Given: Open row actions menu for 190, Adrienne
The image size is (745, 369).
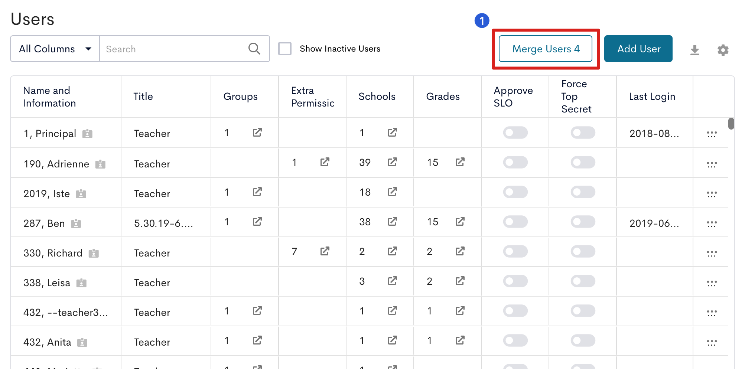Looking at the screenshot, I should tap(712, 164).
